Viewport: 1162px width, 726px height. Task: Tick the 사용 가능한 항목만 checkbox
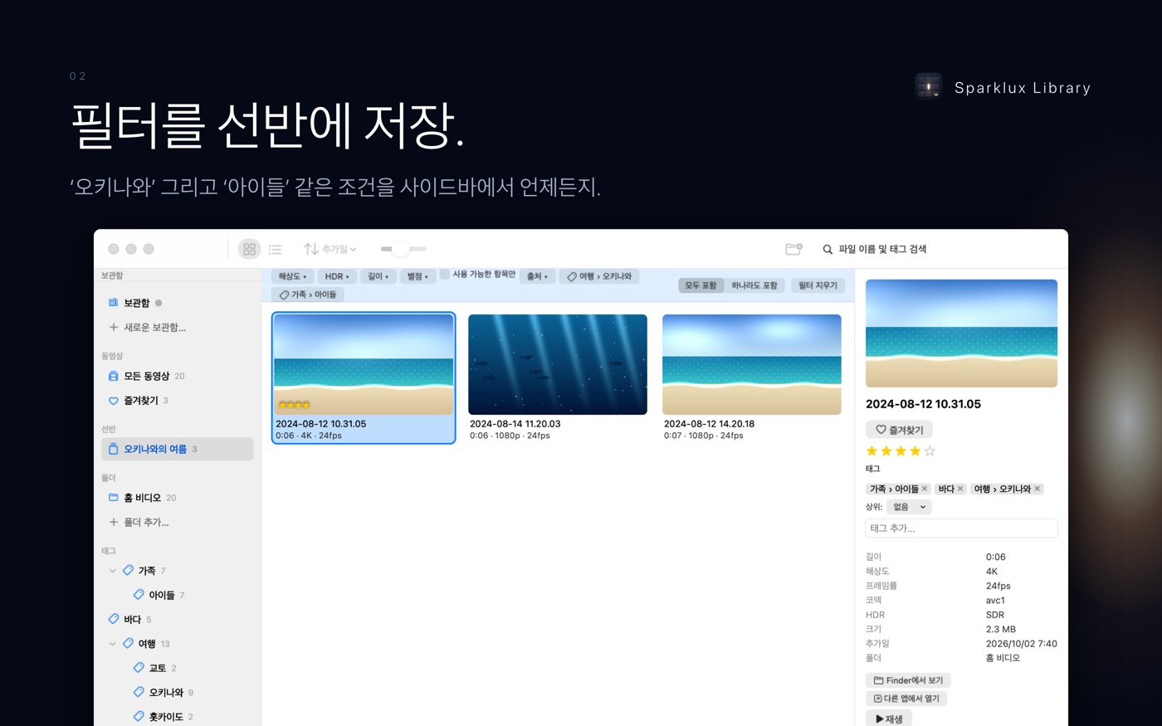pos(445,274)
